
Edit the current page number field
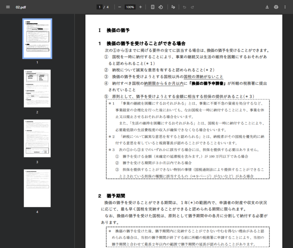99,7
